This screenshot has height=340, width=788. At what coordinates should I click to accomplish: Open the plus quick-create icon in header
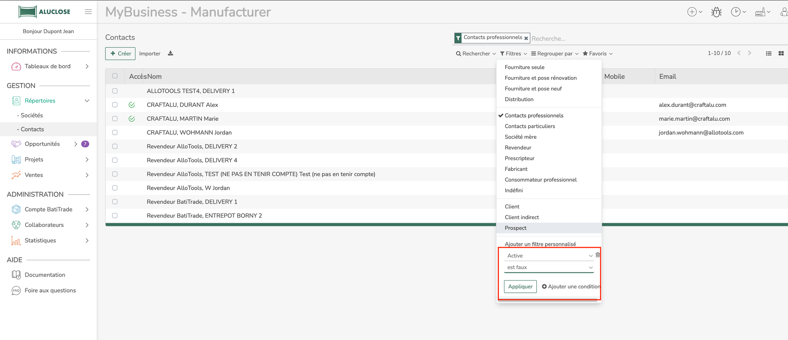click(x=694, y=12)
